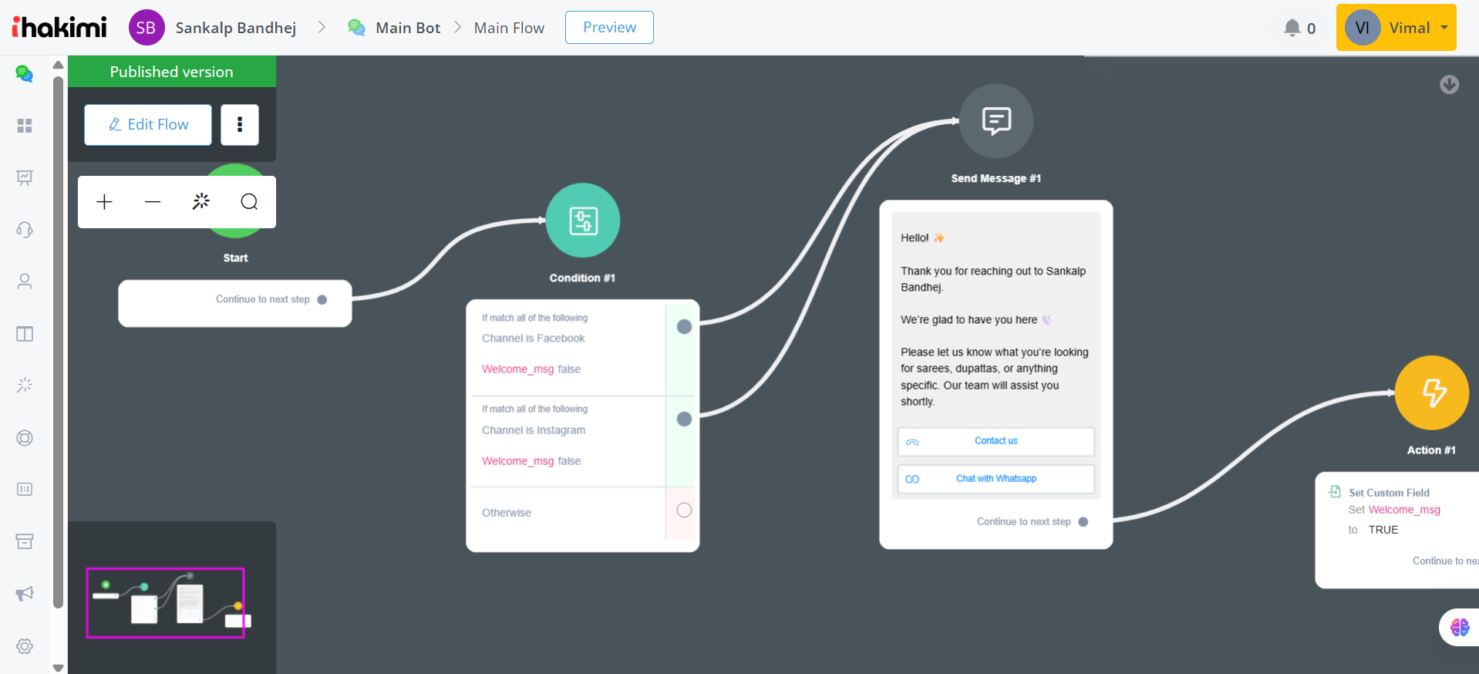
Task: Click the ihakimi logo
Action: click(x=59, y=27)
